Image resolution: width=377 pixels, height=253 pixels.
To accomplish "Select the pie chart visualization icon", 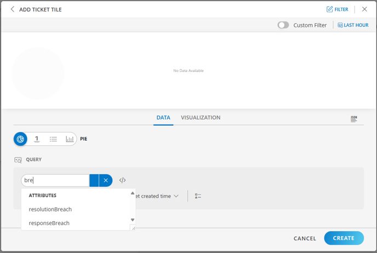I will (x=21, y=139).
